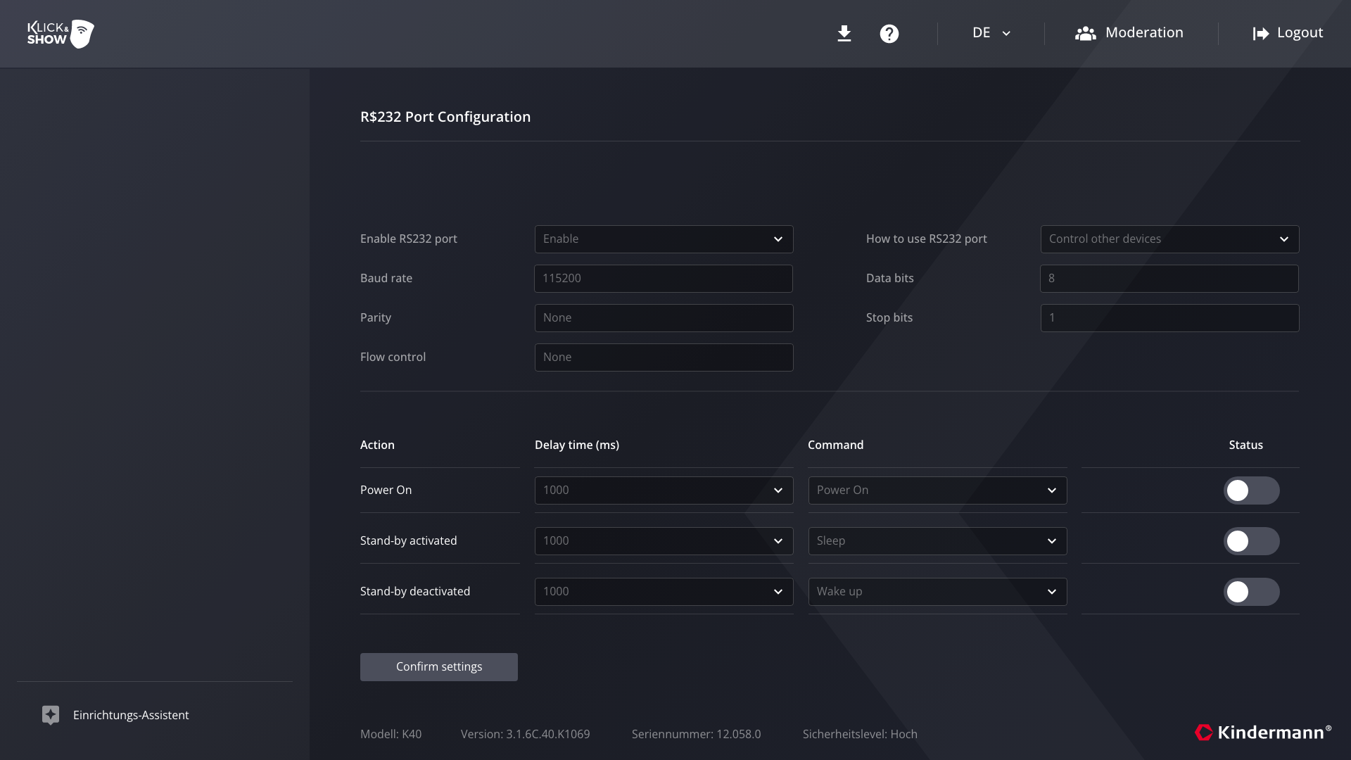Open Power On delay time dropdown
Image resolution: width=1351 pixels, height=760 pixels.
click(x=664, y=490)
